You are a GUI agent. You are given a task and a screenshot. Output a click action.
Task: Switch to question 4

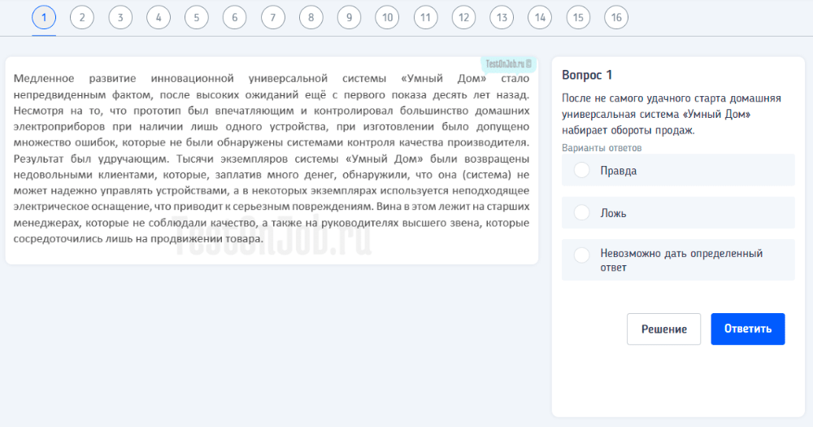[x=159, y=18]
